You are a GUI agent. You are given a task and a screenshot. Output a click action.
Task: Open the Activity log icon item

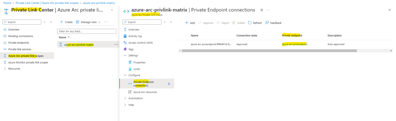[x=125, y=36]
